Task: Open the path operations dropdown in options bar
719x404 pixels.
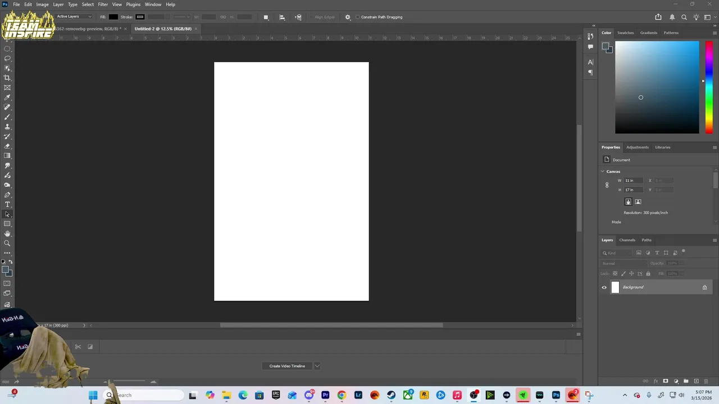Action: [x=266, y=17]
